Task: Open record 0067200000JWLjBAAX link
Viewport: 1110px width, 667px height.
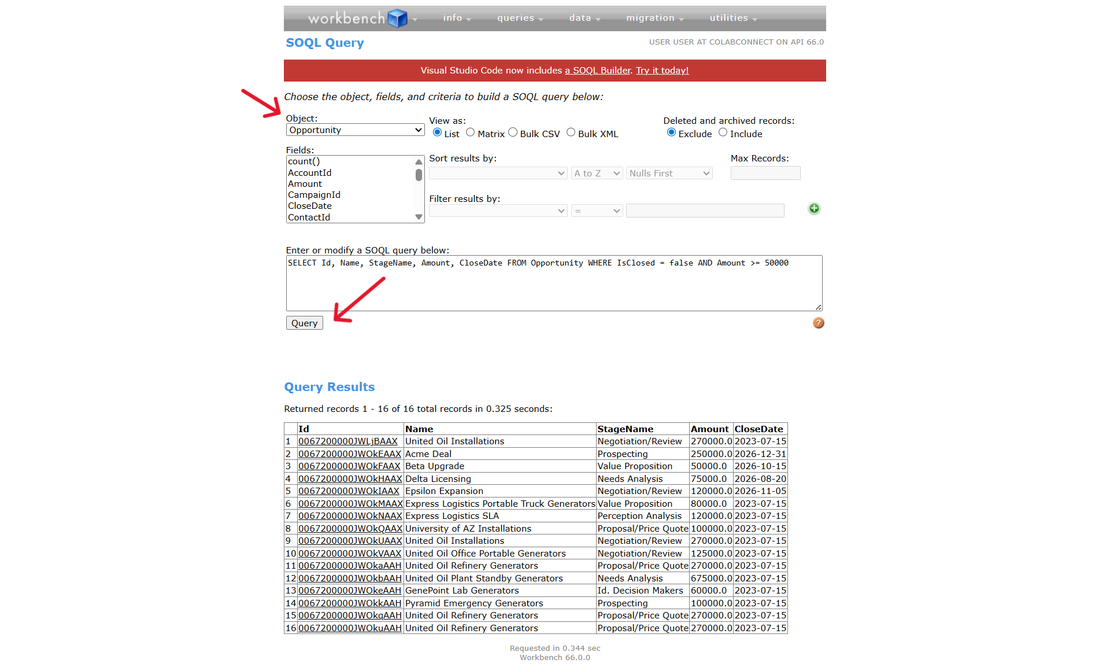Action: coord(348,441)
